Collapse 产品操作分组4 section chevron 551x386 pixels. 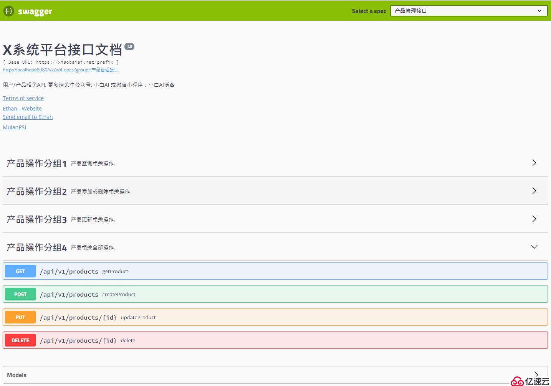(534, 247)
